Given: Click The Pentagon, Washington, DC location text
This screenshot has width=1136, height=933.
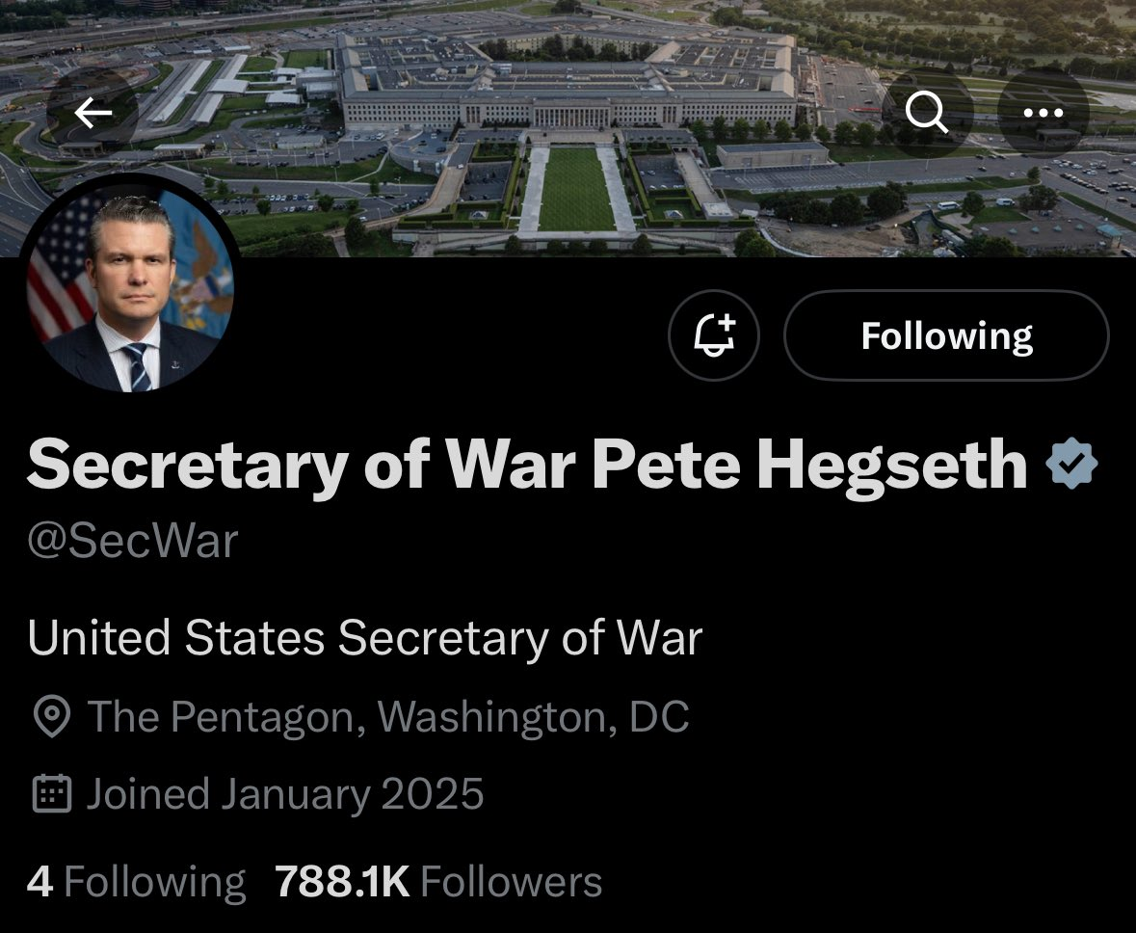Looking at the screenshot, I should pyautogui.click(x=388, y=717).
